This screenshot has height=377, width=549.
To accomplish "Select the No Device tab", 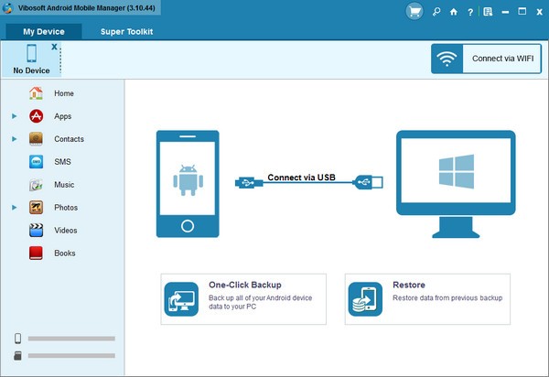I will (x=31, y=59).
